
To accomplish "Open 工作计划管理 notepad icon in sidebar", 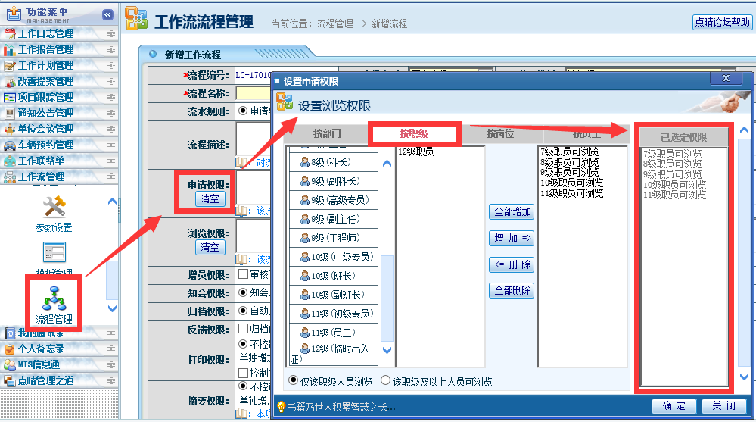I will 10,66.
